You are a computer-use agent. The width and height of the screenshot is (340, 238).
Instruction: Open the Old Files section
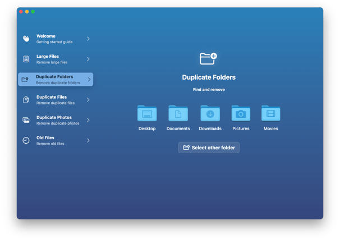[x=56, y=140]
